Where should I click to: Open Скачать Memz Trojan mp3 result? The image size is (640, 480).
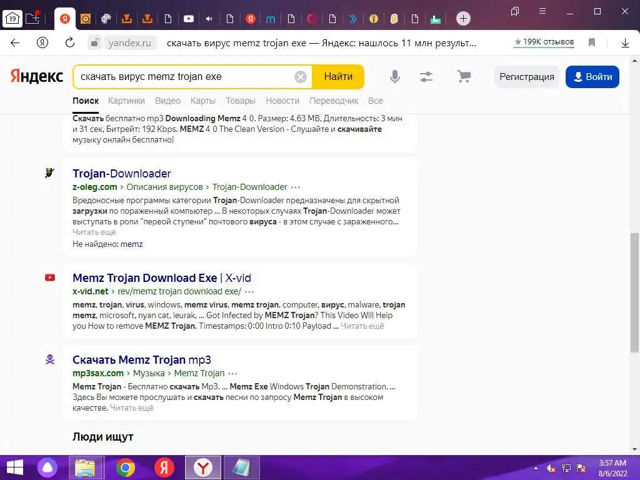coord(142,360)
